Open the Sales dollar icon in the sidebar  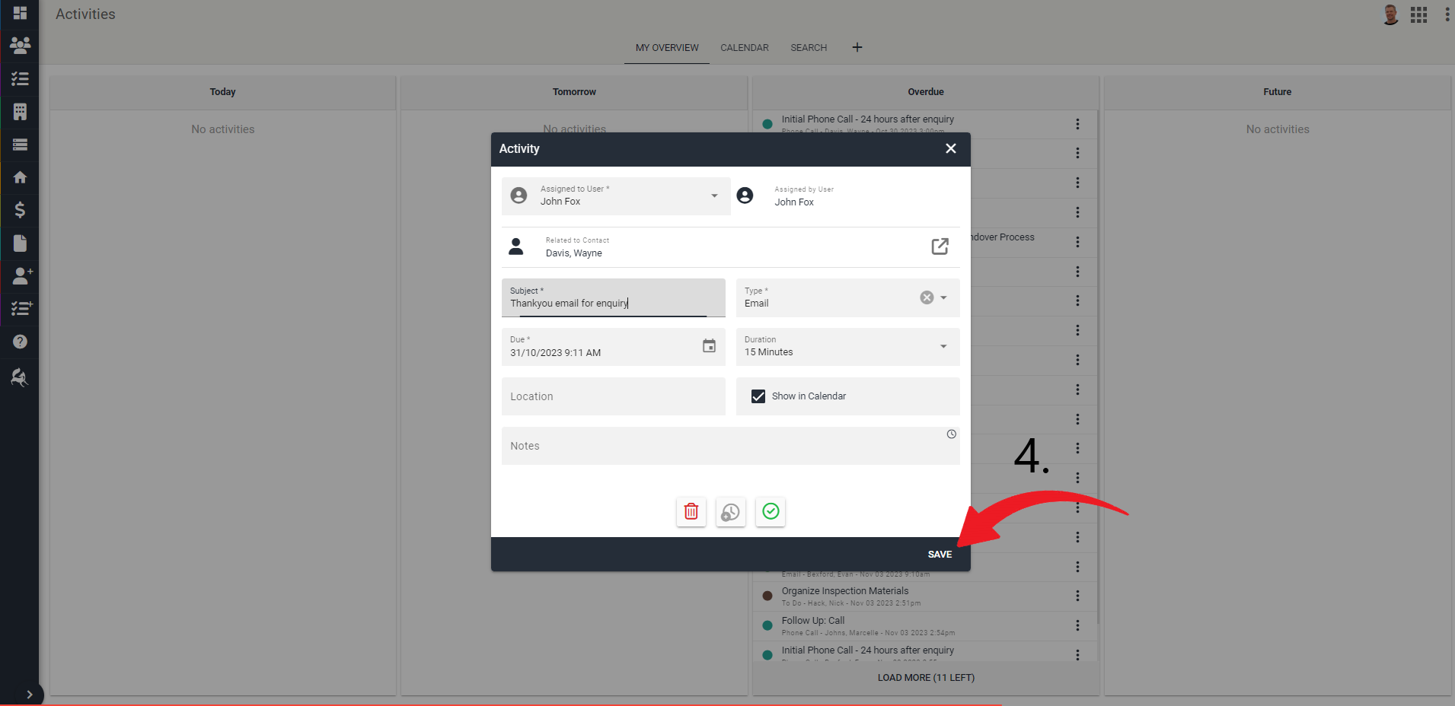click(x=19, y=210)
